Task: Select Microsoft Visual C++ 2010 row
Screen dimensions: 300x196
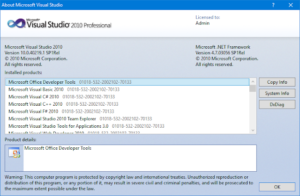Action: (127, 104)
